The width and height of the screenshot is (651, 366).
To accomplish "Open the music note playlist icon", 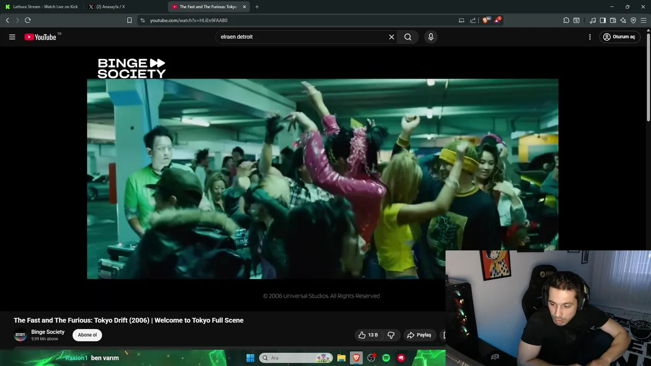I will [x=593, y=20].
